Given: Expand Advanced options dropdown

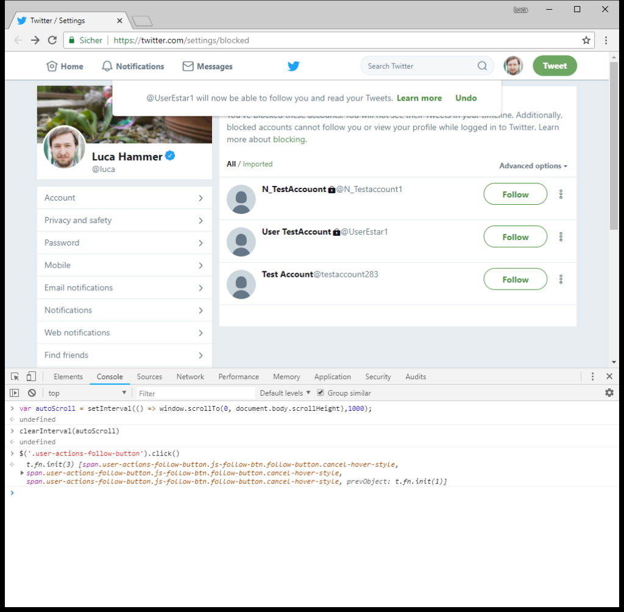Looking at the screenshot, I should click(x=533, y=166).
